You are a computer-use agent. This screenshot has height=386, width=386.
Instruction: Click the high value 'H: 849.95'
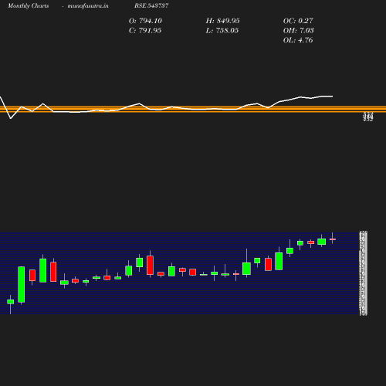[x=222, y=21]
